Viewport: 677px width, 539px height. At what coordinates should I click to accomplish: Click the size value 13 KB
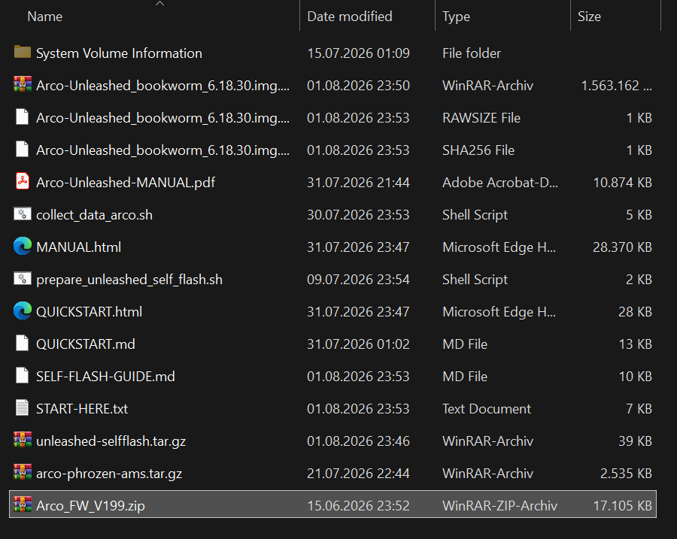(x=636, y=344)
